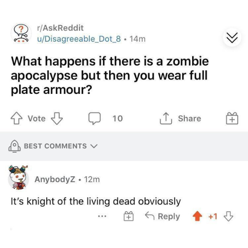Image resolution: width=248 pixels, height=248 pixels.
Task: Open AnybodyZ's user profile
Action: (x=55, y=179)
